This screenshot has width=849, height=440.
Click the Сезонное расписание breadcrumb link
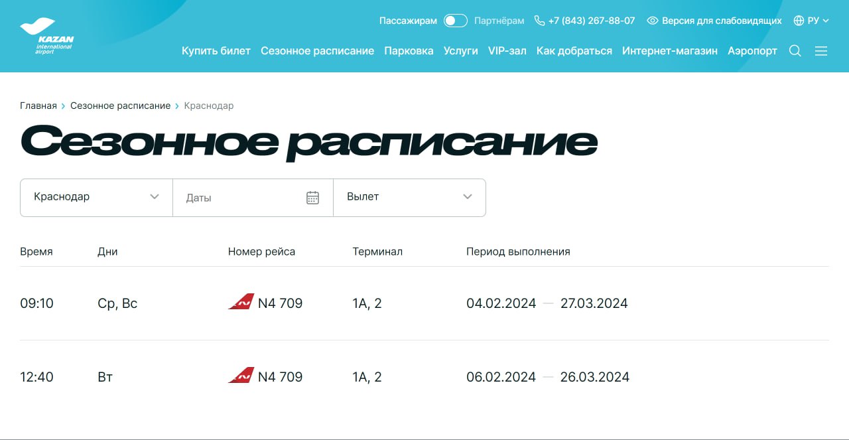[120, 106]
